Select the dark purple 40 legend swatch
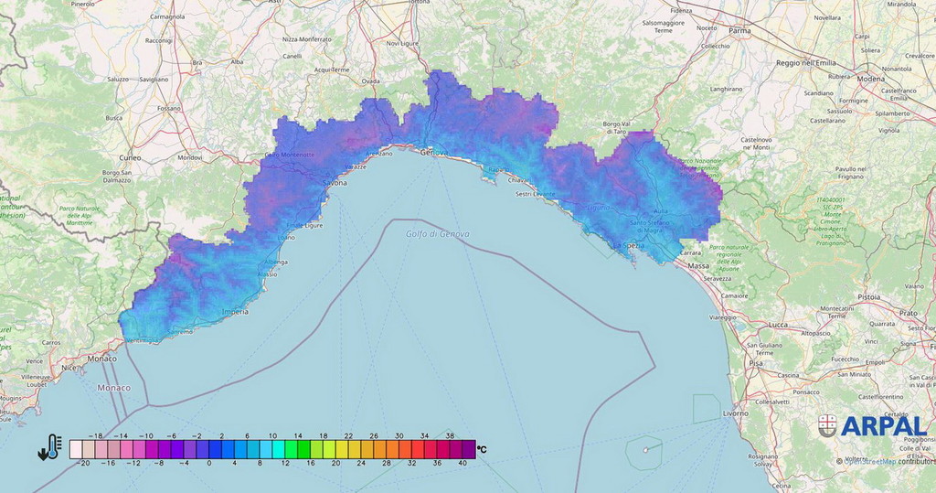Viewport: 936px width, 493px height. 468,449
